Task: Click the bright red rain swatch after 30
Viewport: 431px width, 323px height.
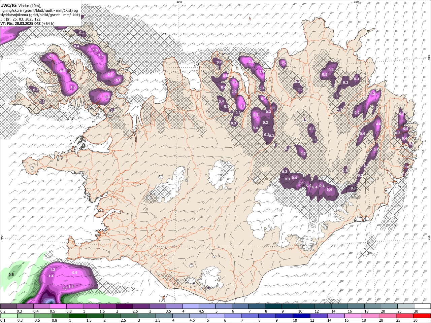Action: click(x=422, y=316)
